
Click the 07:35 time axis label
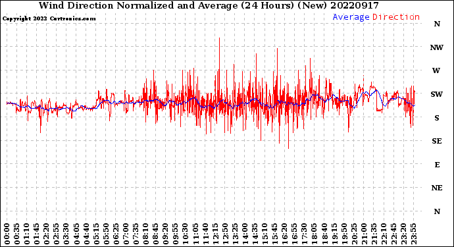(136, 234)
